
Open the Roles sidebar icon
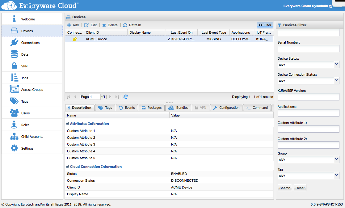tap(14, 125)
